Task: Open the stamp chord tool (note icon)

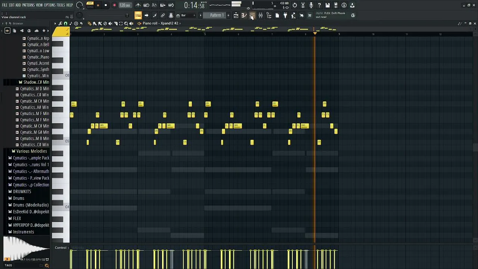Action: click(x=71, y=24)
